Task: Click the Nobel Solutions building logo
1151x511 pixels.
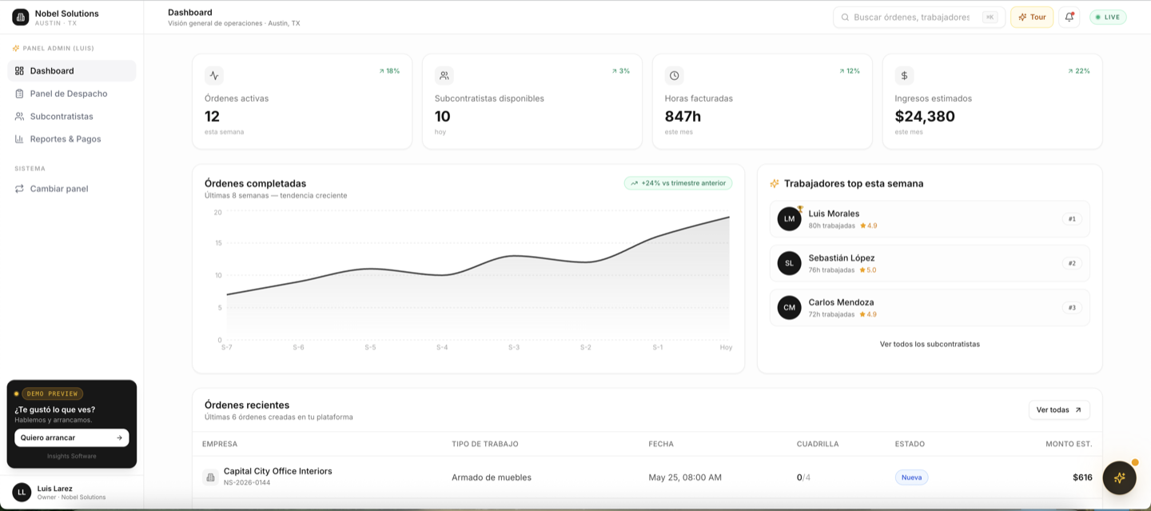Action: (20, 17)
